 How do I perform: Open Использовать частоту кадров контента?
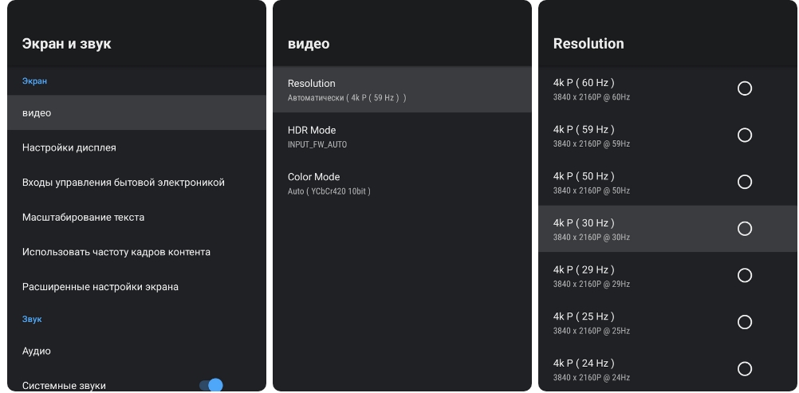tap(136, 252)
